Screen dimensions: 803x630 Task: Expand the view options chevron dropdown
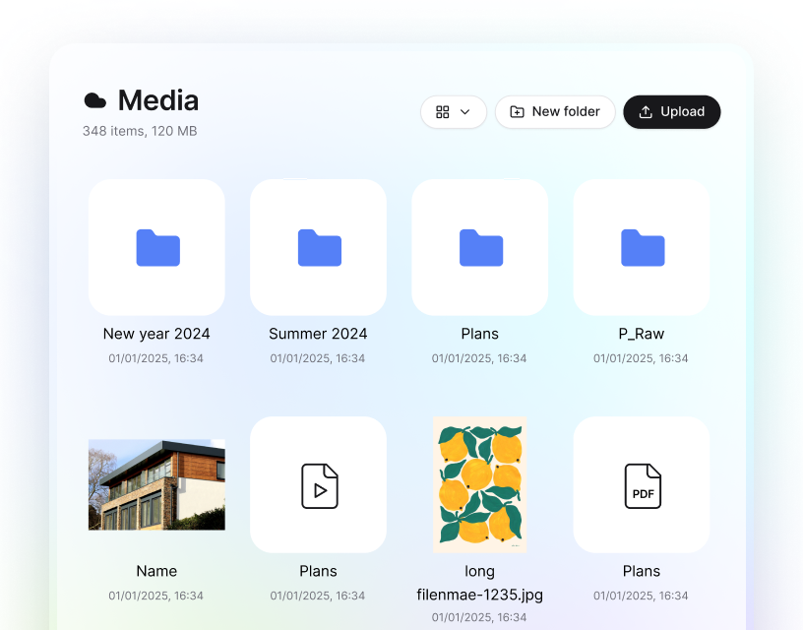click(464, 111)
